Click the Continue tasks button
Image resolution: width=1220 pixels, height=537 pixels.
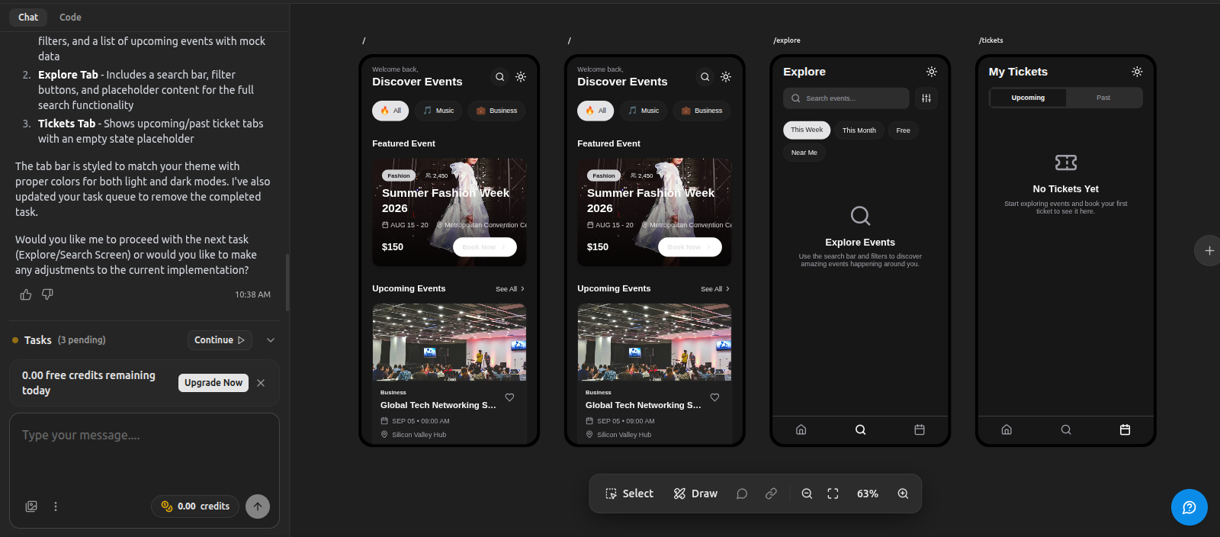pos(220,340)
